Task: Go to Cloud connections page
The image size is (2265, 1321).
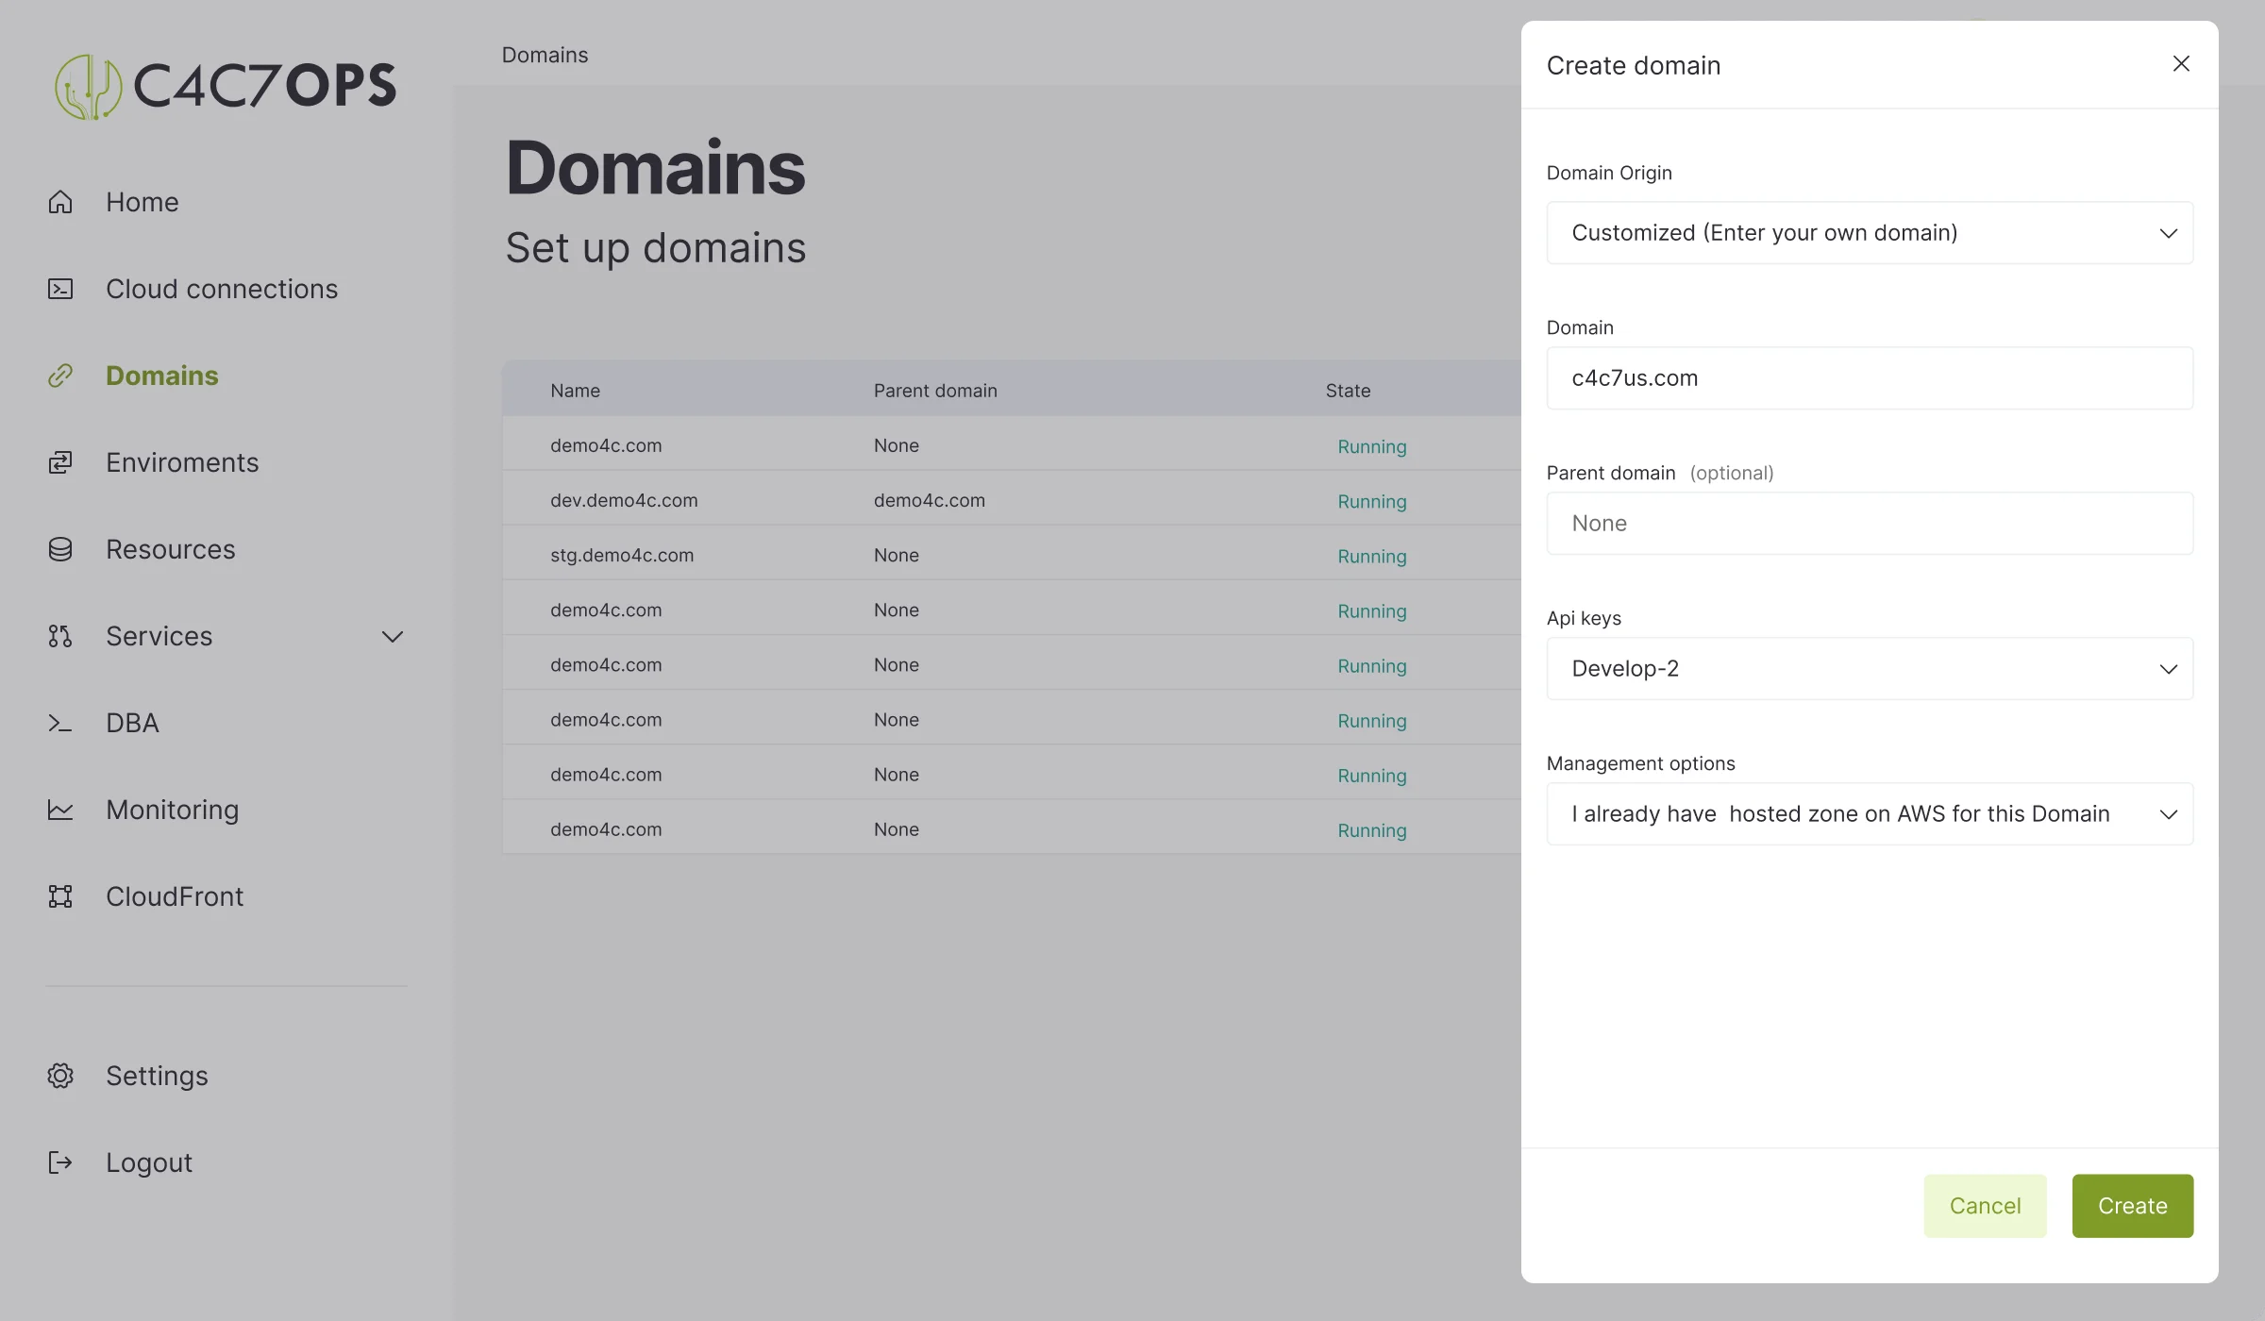Action: [x=222, y=289]
